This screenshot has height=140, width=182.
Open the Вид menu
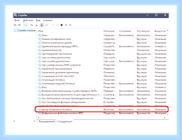click(x=38, y=21)
